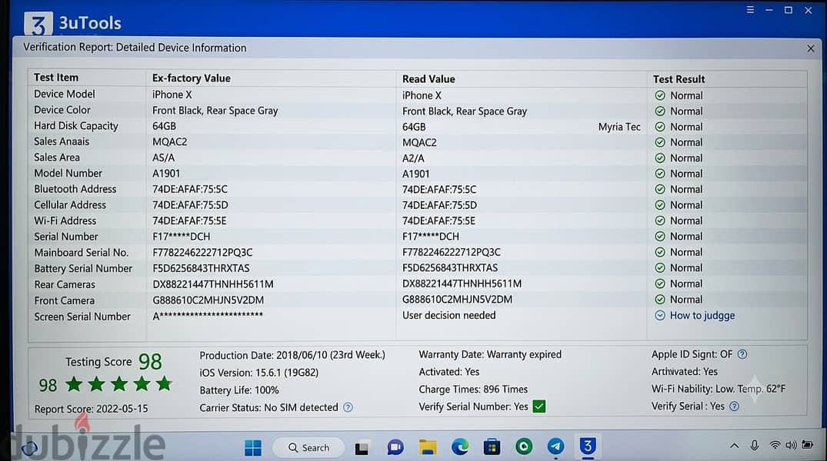Click the volume speaker tray icon
The image size is (827, 461).
coord(791,445)
